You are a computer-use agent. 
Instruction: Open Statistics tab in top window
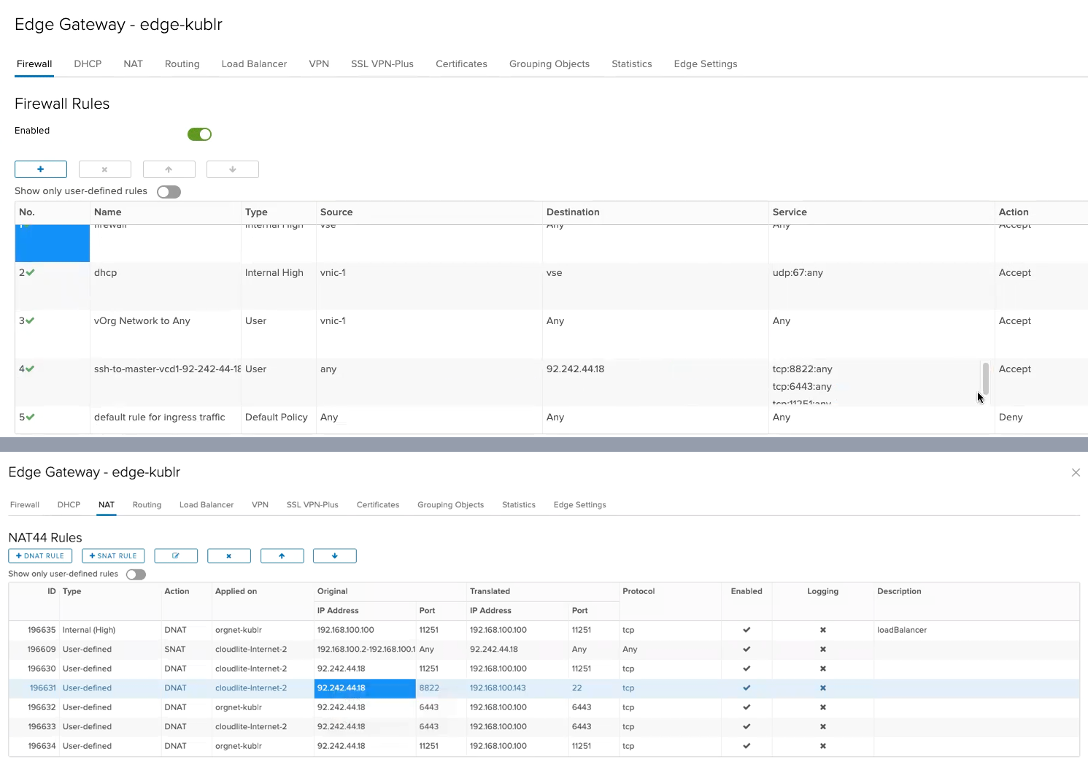[632, 64]
